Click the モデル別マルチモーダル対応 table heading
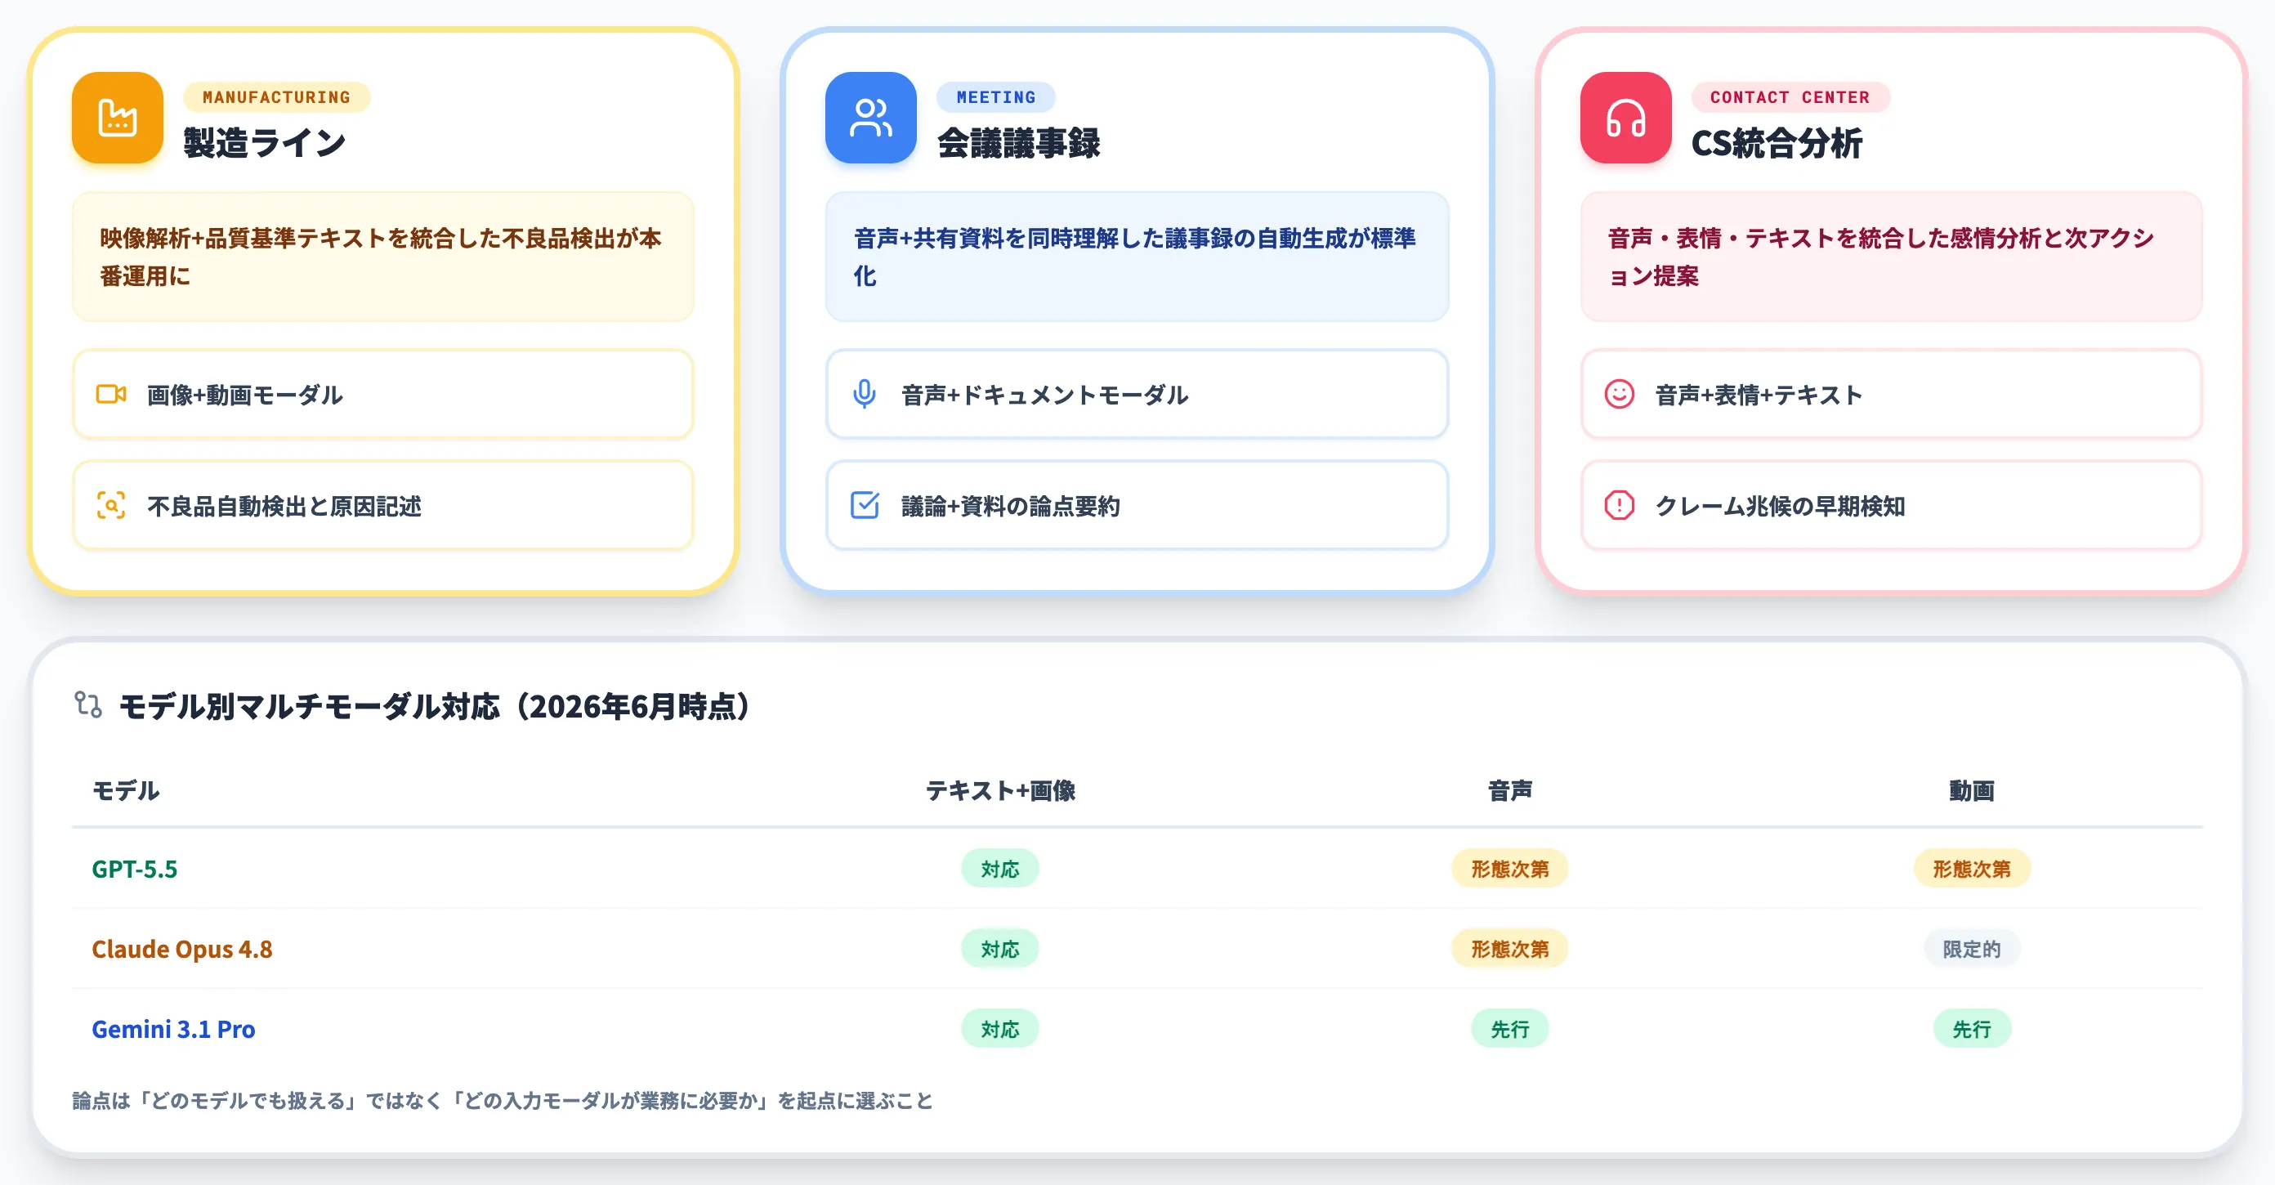Image resolution: width=2275 pixels, height=1185 pixels. pos(435,705)
